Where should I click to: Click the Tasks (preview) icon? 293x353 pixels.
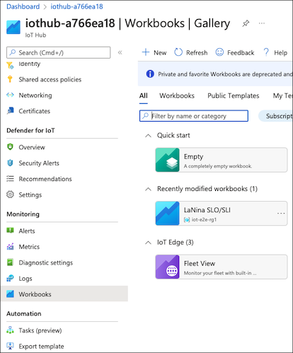[10, 330]
